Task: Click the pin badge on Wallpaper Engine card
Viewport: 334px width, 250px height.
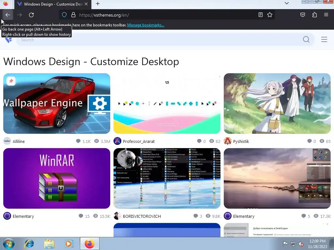Action: point(11,81)
